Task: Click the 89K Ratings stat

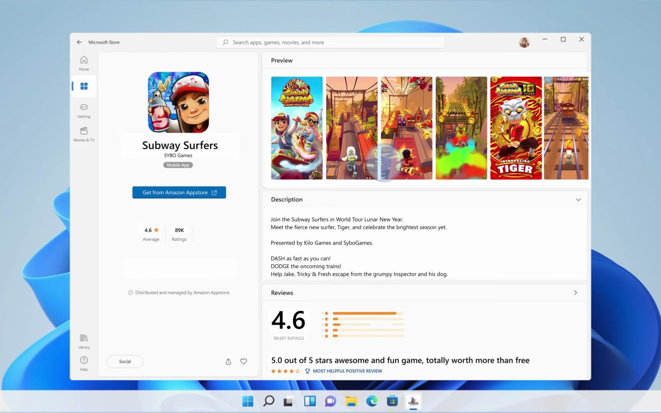Action: (x=179, y=234)
